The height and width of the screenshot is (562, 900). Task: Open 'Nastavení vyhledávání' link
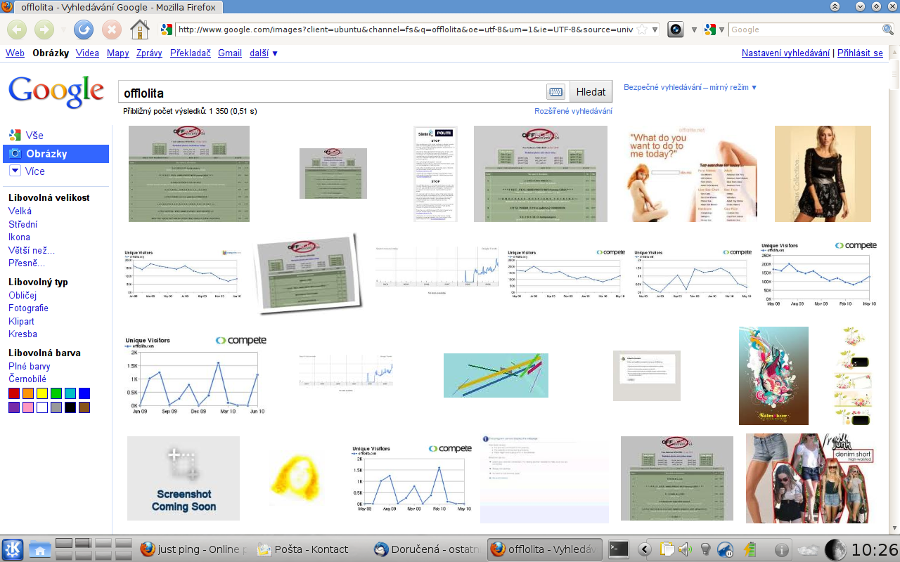(785, 53)
